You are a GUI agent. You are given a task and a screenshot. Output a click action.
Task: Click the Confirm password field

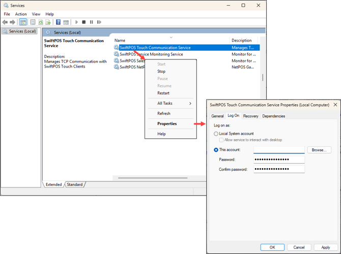tap(279, 169)
